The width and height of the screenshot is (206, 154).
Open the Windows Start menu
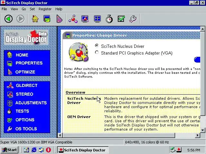(9, 150)
